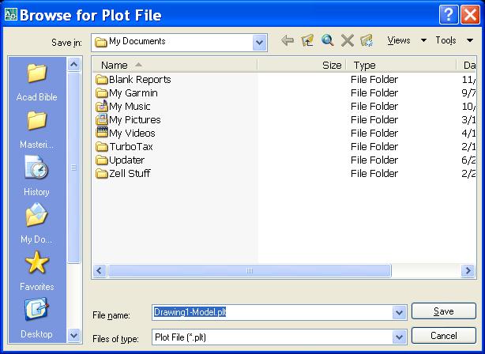Click the horizontal scrollbar in file list

249,271
